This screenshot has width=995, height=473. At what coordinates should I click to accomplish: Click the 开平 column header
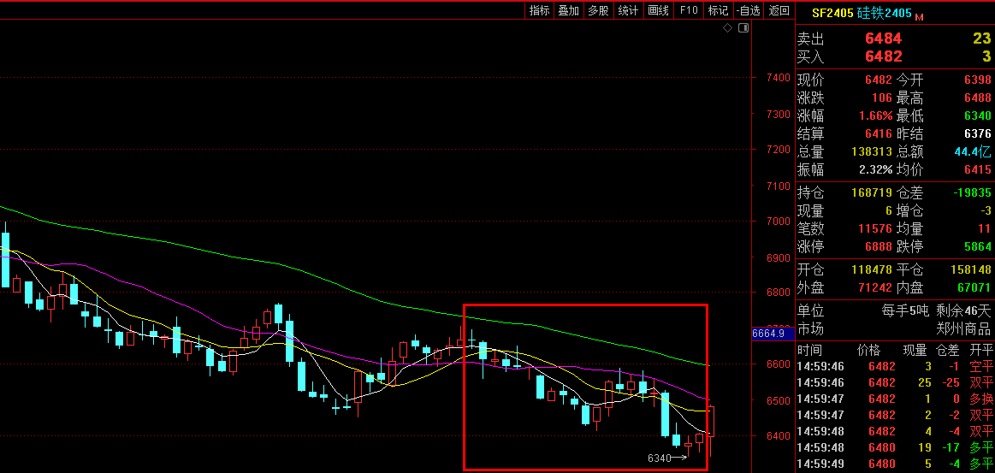(x=980, y=350)
